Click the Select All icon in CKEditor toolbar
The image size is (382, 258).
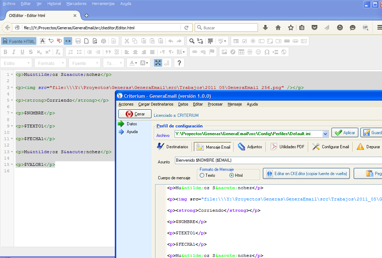[210, 41]
